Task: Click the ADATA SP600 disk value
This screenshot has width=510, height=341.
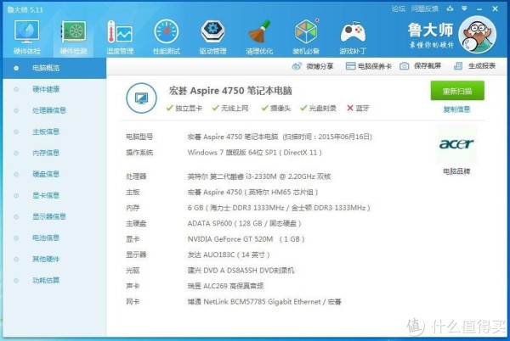Action: click(x=244, y=224)
